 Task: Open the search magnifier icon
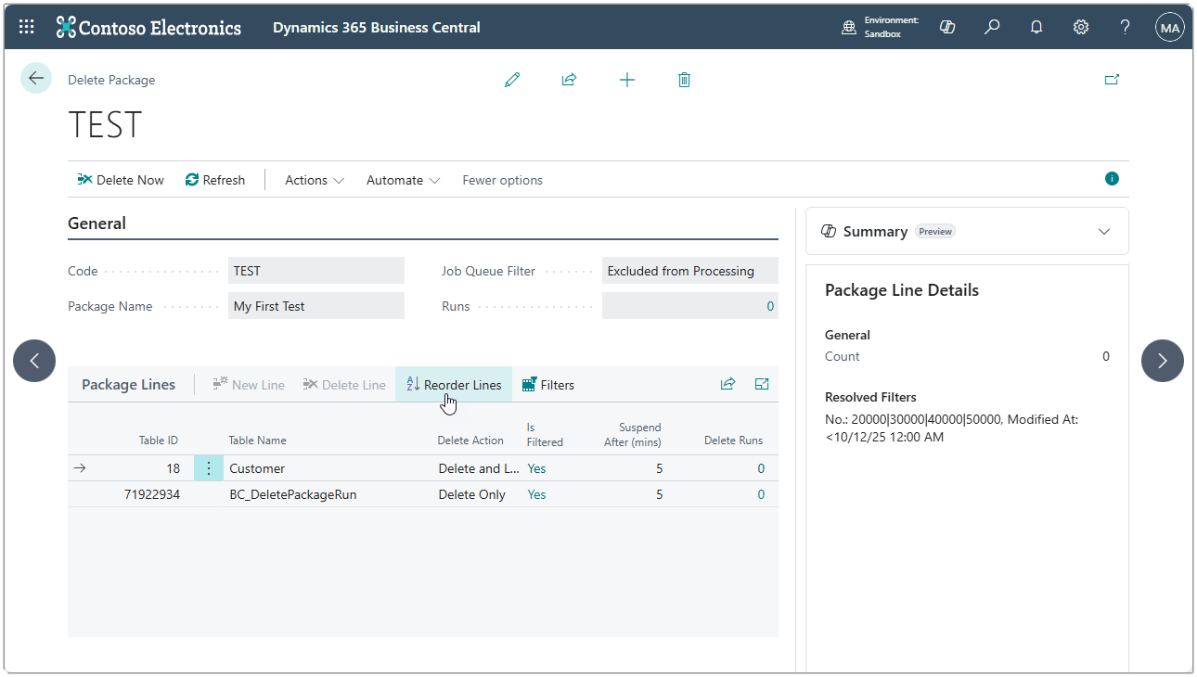click(992, 27)
